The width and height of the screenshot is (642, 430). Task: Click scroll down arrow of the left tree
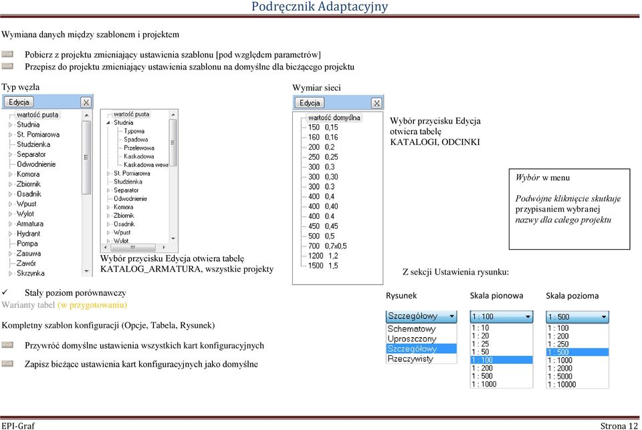[86, 271]
